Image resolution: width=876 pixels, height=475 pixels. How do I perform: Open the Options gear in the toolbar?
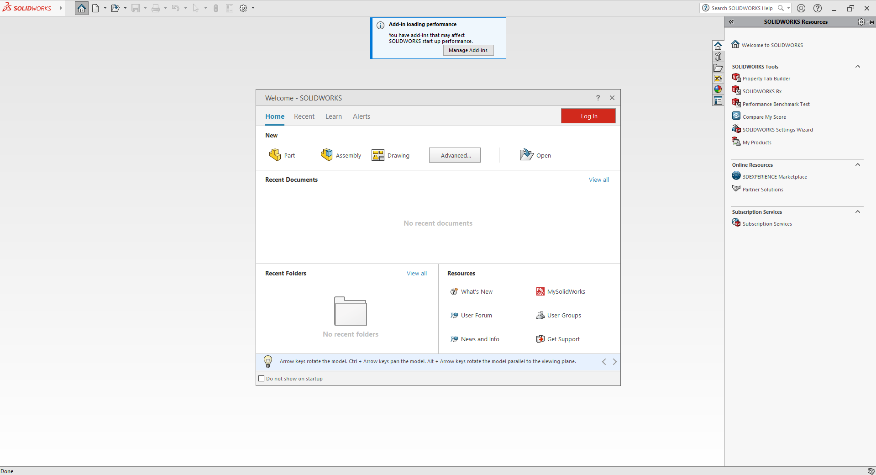243,8
